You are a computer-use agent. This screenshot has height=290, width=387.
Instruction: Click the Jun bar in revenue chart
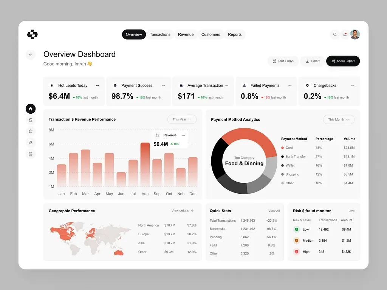tap(121, 179)
